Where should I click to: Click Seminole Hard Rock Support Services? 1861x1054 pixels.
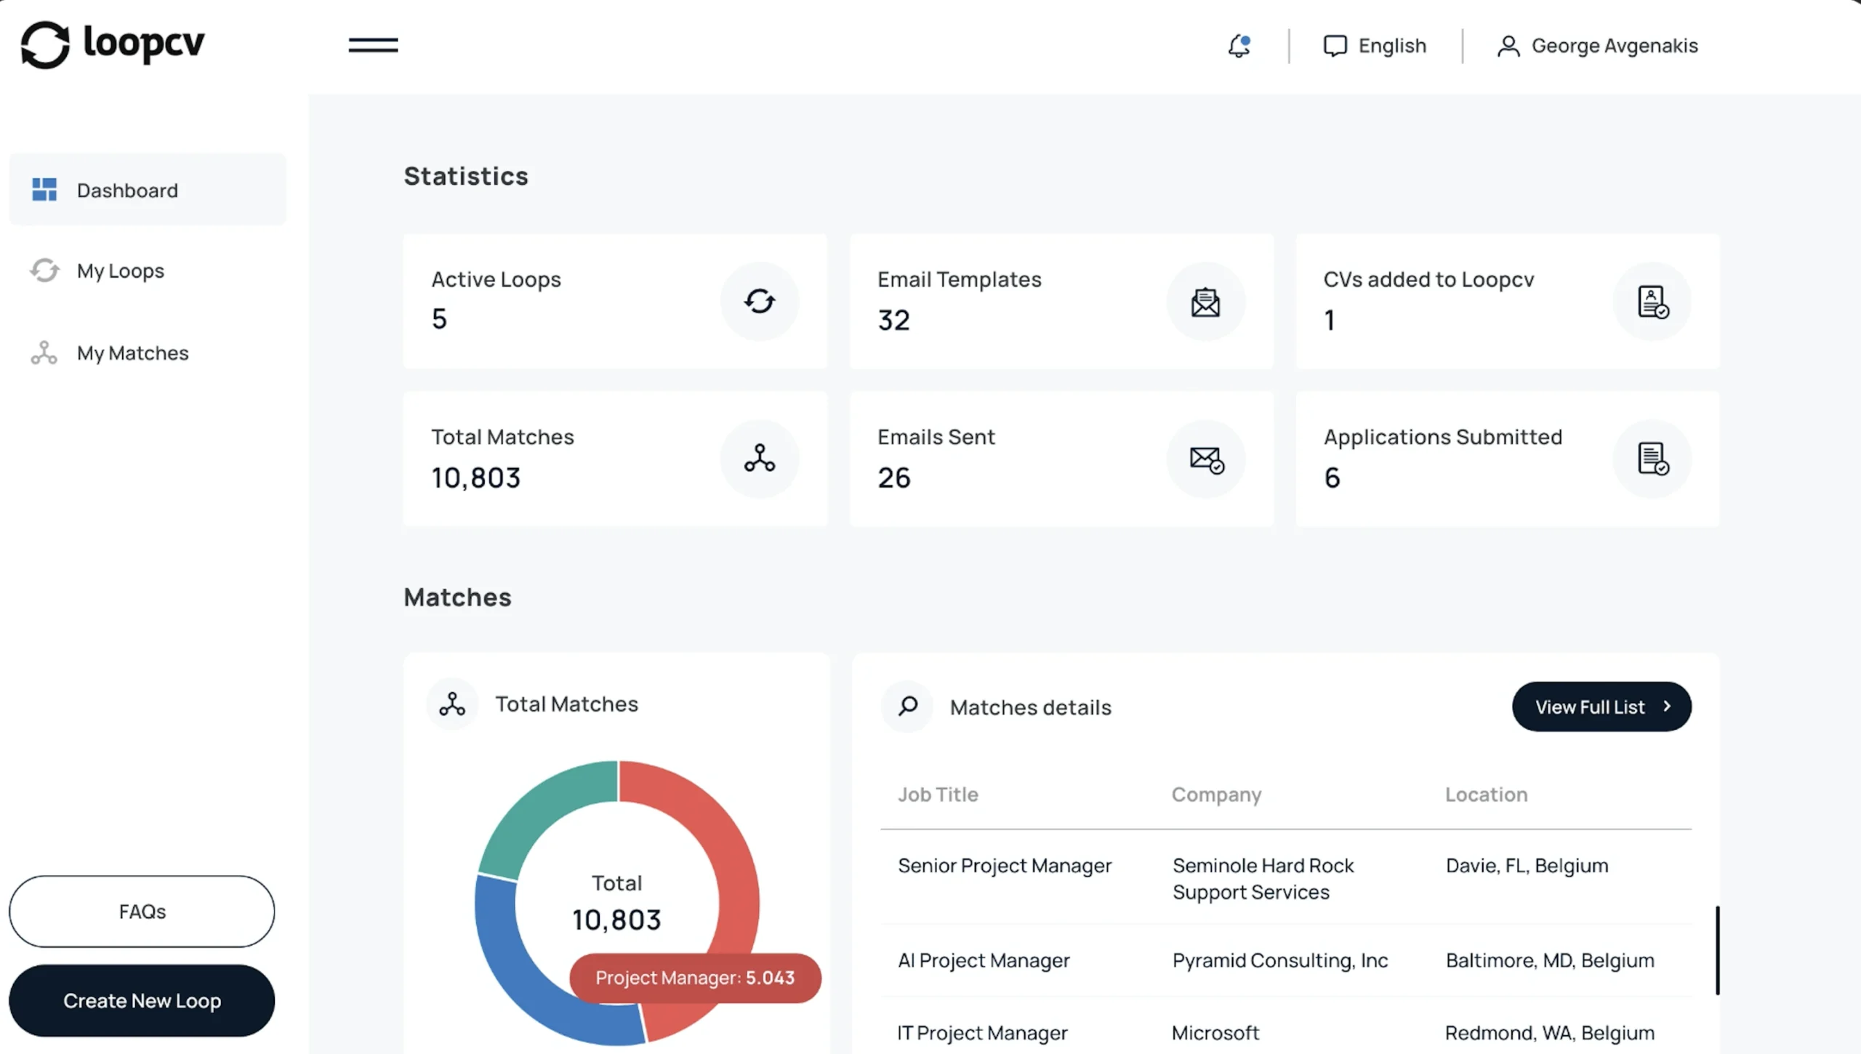(1263, 878)
